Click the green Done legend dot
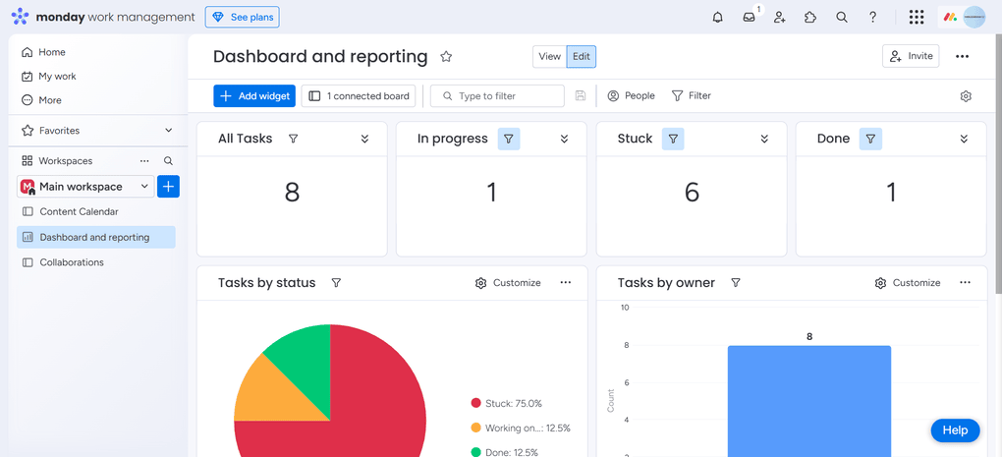This screenshot has height=457, width=1002. pyautogui.click(x=475, y=452)
